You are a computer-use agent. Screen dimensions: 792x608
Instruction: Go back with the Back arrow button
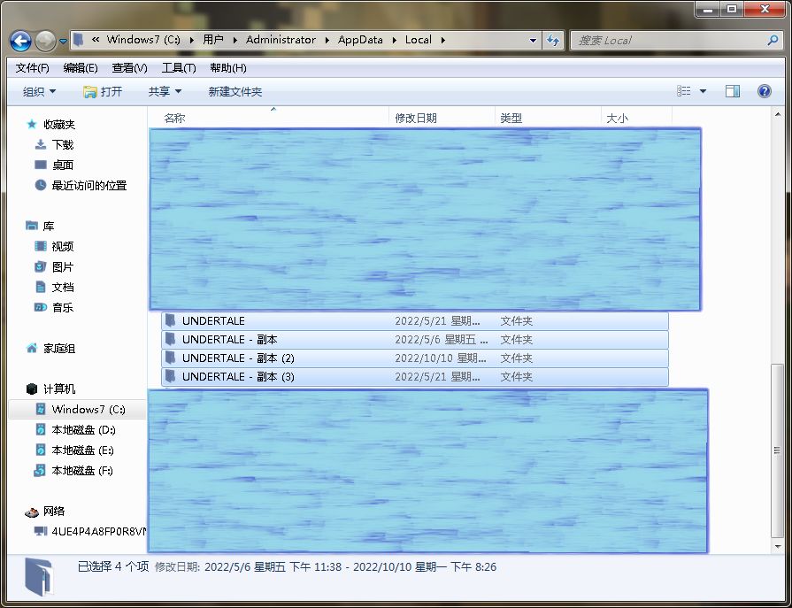coord(20,41)
